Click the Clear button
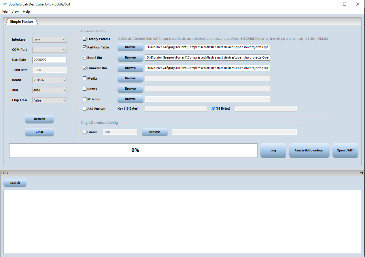This screenshot has height=257, width=365. pyautogui.click(x=39, y=132)
